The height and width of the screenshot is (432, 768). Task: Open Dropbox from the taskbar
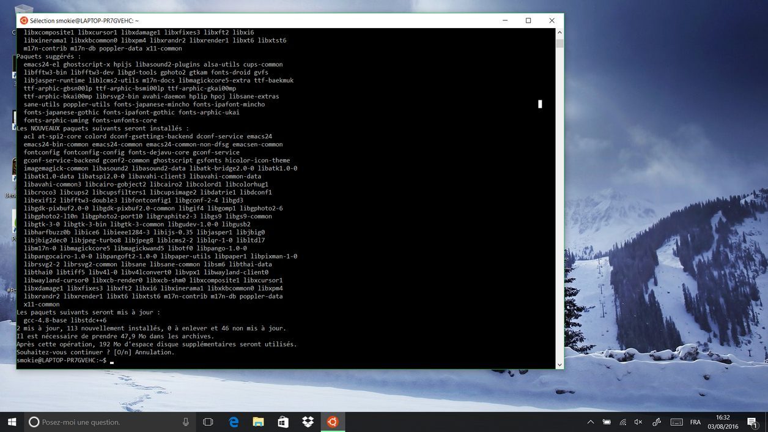308,422
